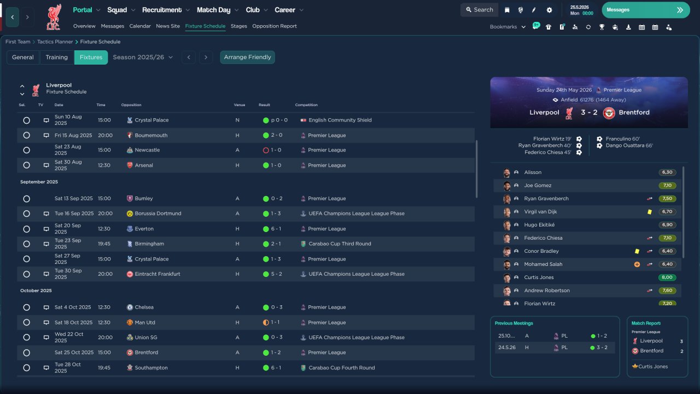Viewport: 700px width, 394px height.
Task: Select the Chelsea fixture radio button
Action: tap(26, 308)
